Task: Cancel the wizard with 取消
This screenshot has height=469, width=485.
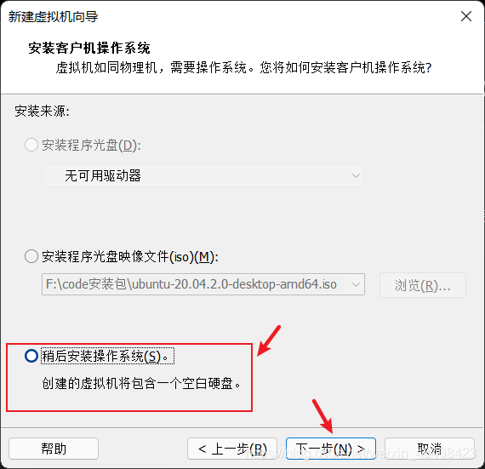Action: (430, 449)
